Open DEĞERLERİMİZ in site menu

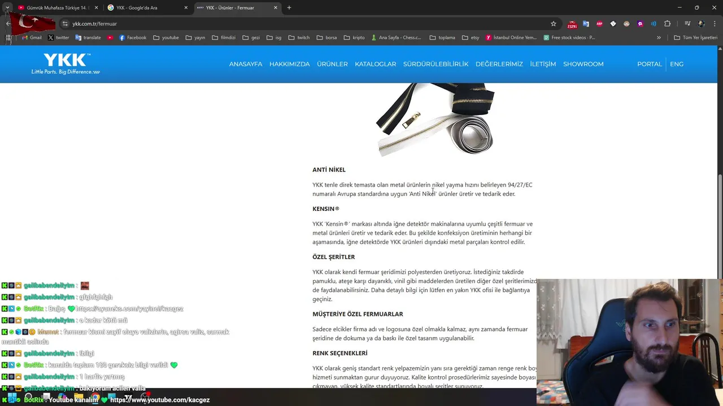[x=499, y=64]
